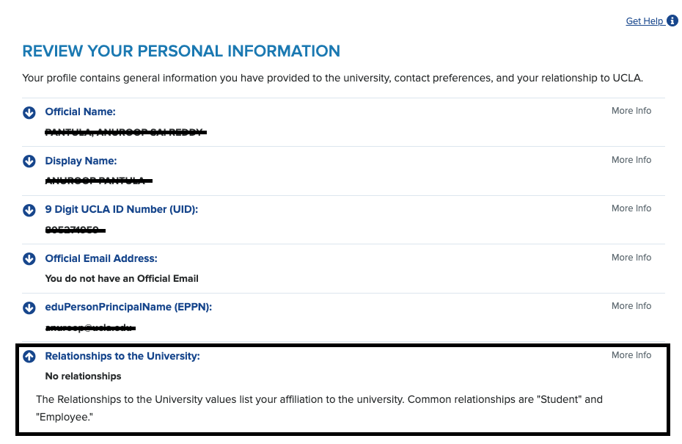The height and width of the screenshot is (444, 682).
Task: Click the 9 Digit UCLA ID Number heading
Action: point(122,209)
